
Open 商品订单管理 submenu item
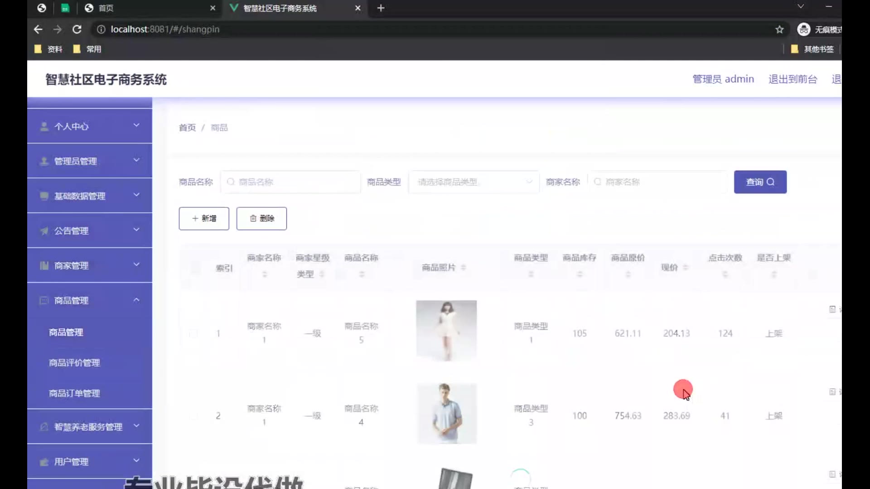[x=74, y=393]
